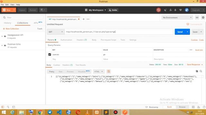The image size is (206, 115).
Task: Open query params column options dots
Action: point(191,50)
